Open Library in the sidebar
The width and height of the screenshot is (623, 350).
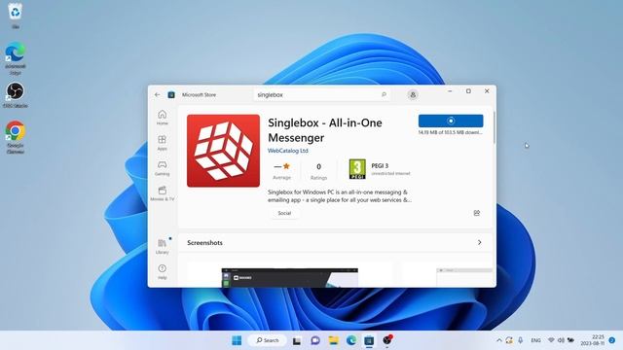coord(163,246)
